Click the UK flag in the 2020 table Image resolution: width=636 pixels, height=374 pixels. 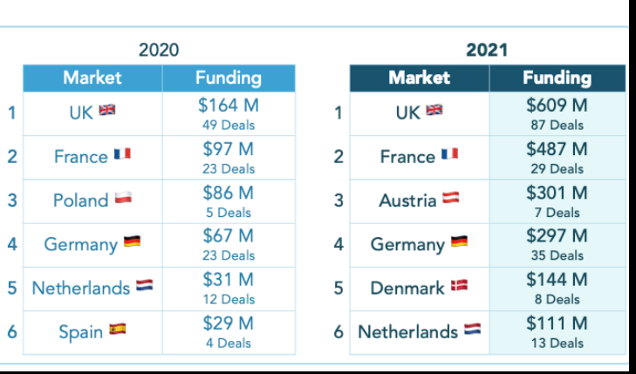tap(107, 111)
